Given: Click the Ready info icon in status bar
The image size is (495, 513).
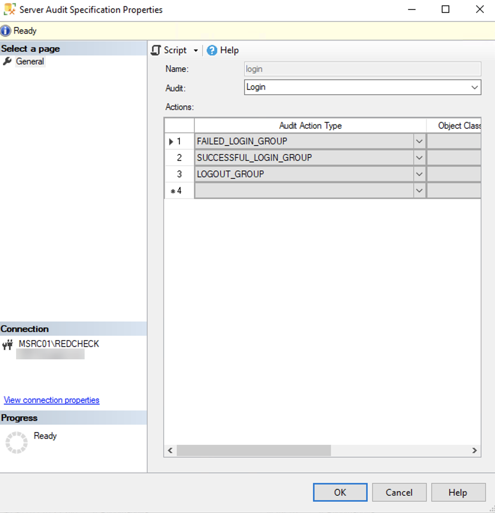Looking at the screenshot, I should coord(6,30).
